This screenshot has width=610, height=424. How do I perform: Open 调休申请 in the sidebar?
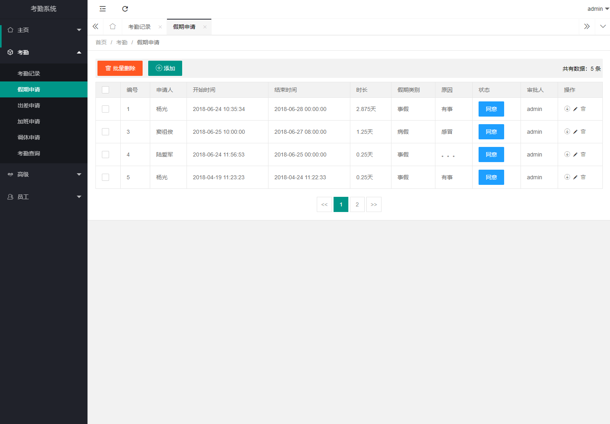[44, 137]
